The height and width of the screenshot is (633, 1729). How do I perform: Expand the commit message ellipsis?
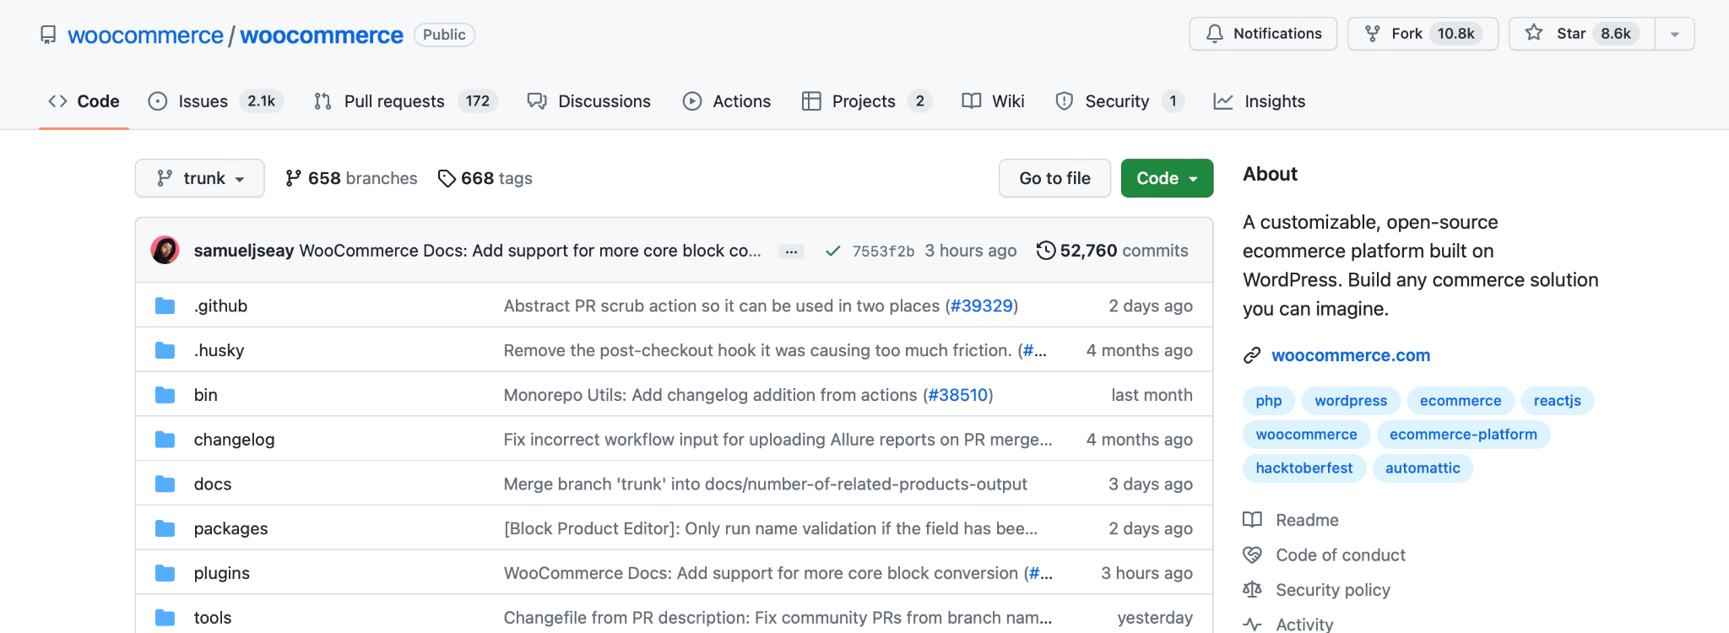point(791,252)
